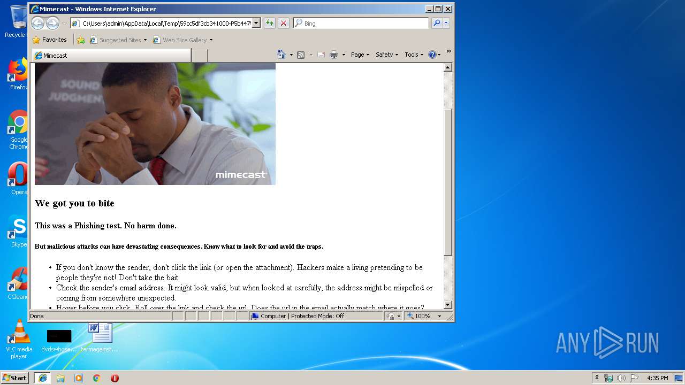
Task: Go to Home page icon
Action: [x=281, y=55]
